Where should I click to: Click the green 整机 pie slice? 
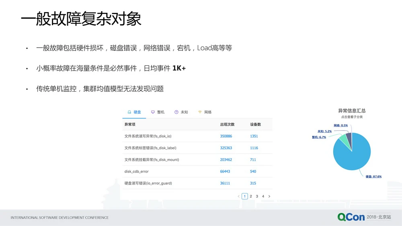pyautogui.click(x=345, y=142)
